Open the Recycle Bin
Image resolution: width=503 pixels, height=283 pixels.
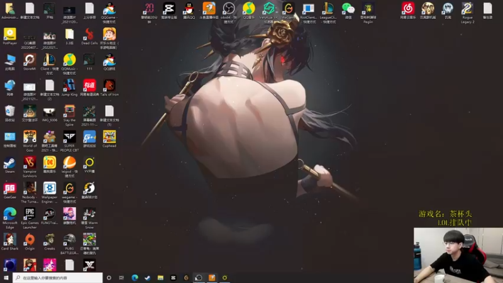pyautogui.click(x=10, y=114)
